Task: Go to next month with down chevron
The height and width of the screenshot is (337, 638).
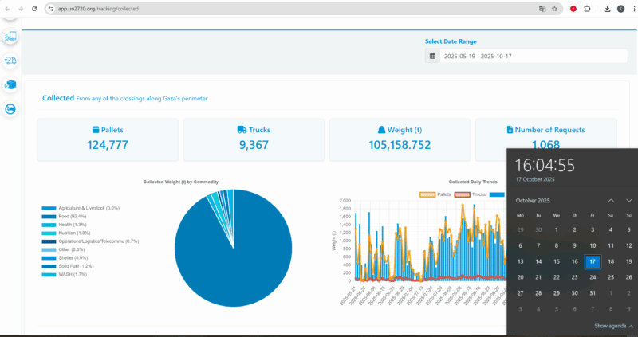Action: pyautogui.click(x=629, y=200)
